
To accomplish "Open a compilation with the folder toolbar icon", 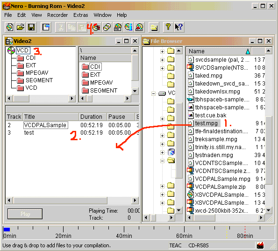I will [x=21, y=27].
